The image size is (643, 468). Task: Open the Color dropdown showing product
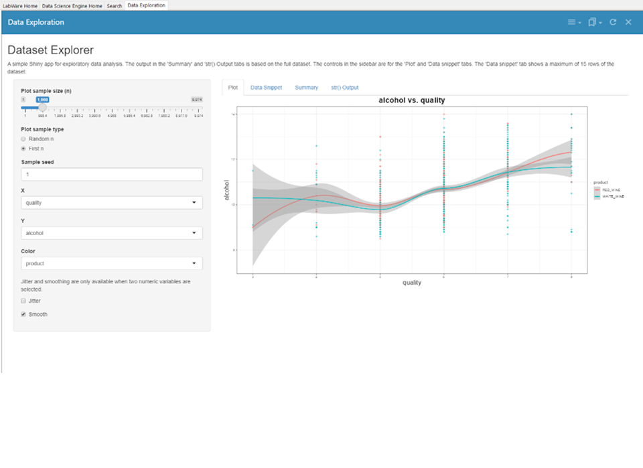tap(111, 263)
